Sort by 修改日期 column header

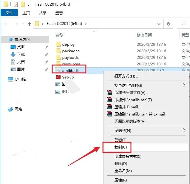(x=144, y=35)
